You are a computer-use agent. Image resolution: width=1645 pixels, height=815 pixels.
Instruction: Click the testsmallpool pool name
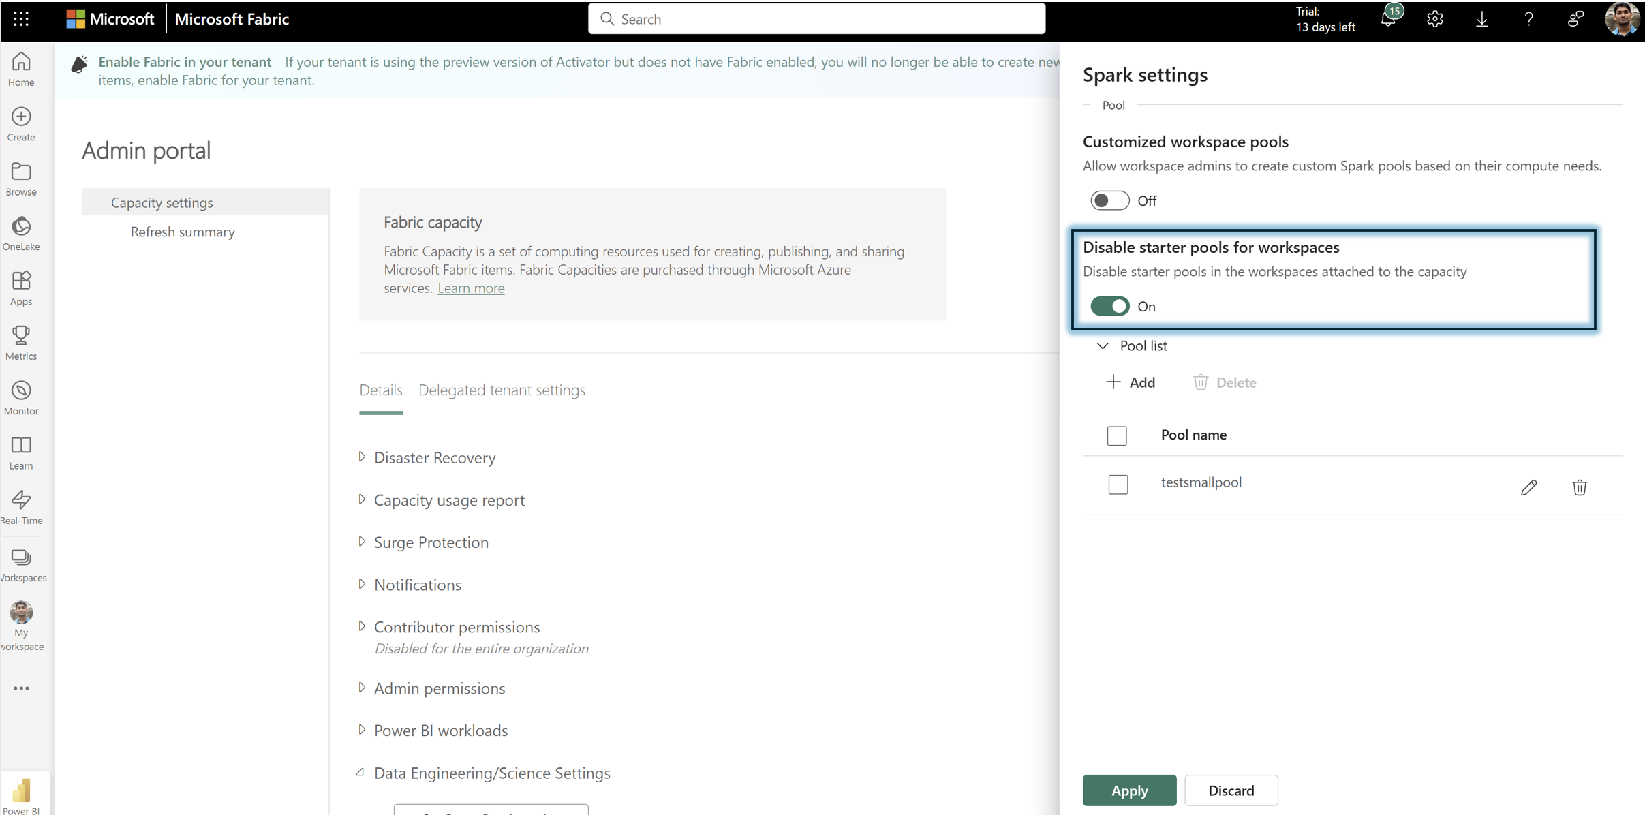click(1201, 482)
